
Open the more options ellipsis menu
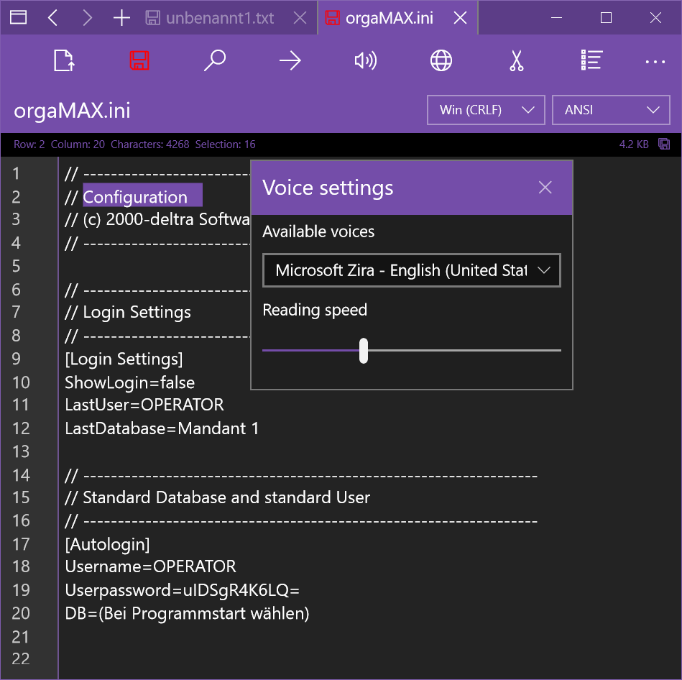[x=655, y=62]
